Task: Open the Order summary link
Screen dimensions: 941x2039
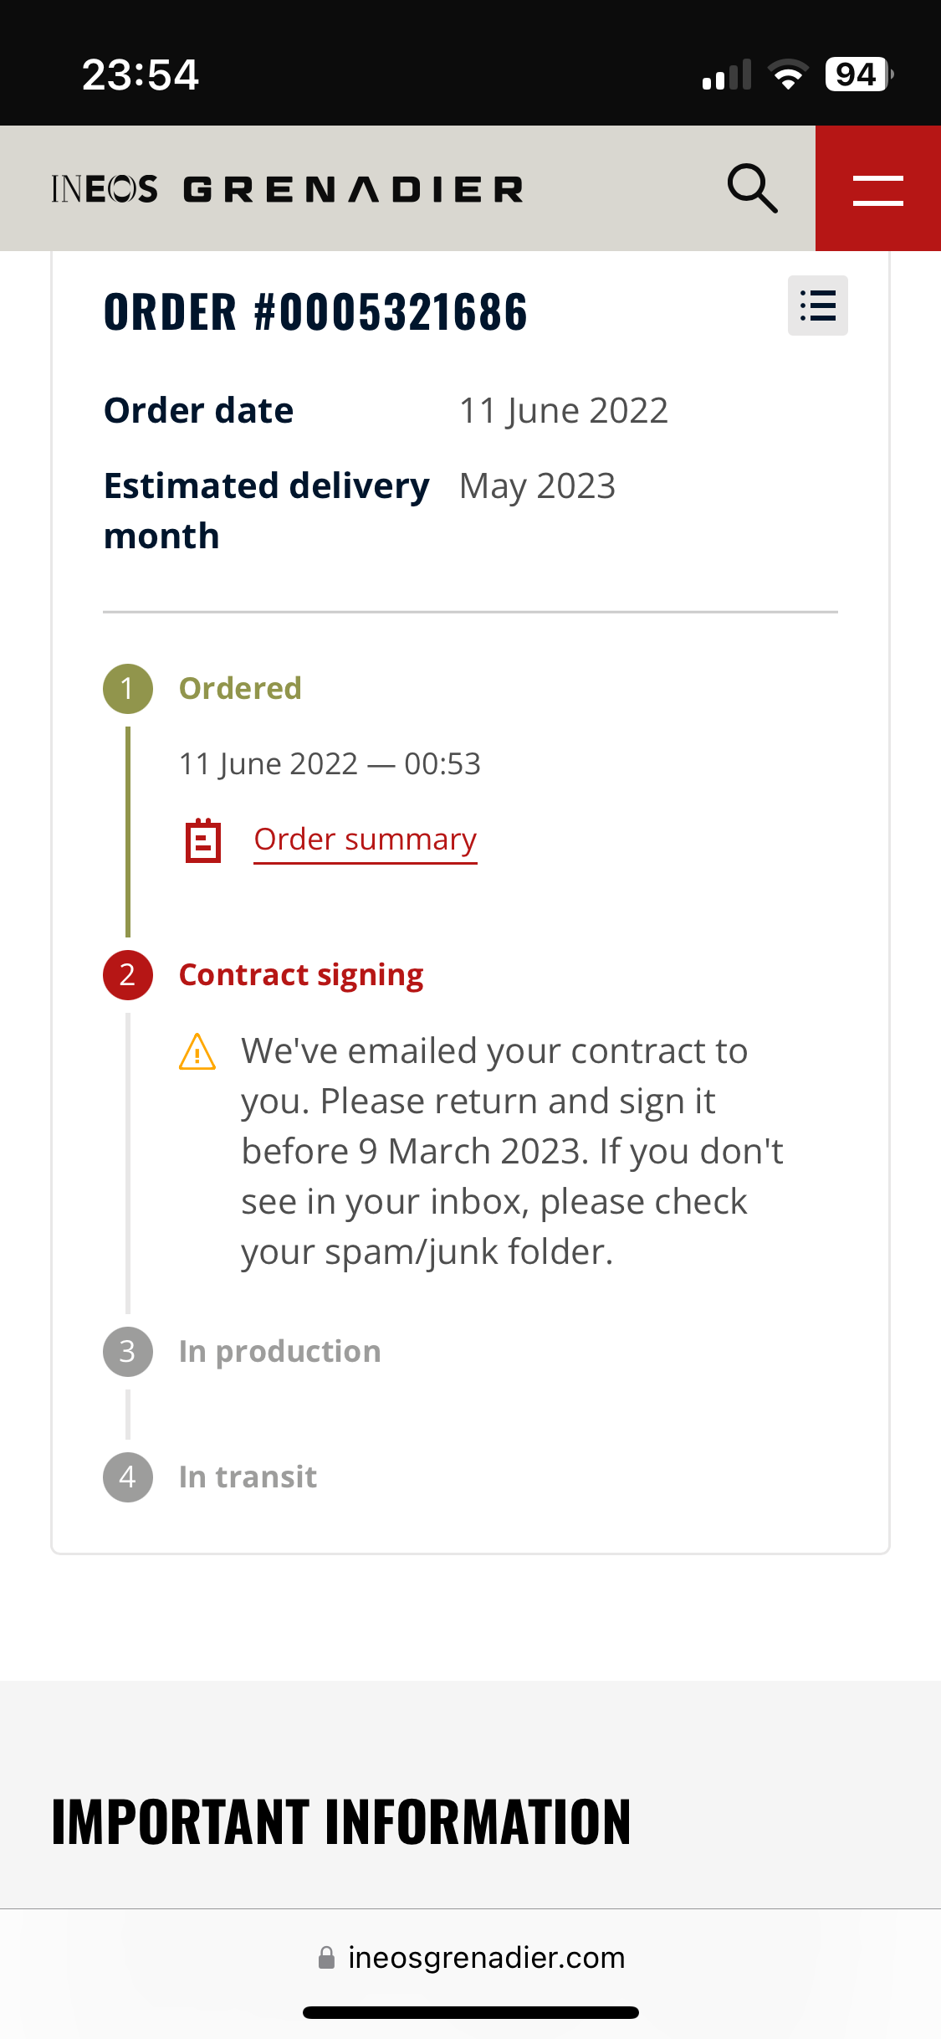Action: (366, 840)
